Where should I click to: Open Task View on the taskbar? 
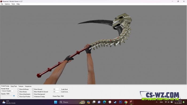click(x=94, y=102)
